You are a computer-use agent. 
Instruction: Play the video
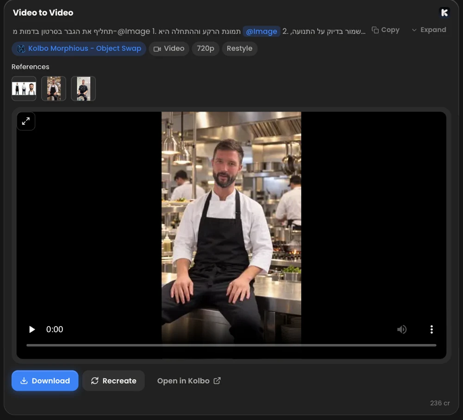(32, 329)
